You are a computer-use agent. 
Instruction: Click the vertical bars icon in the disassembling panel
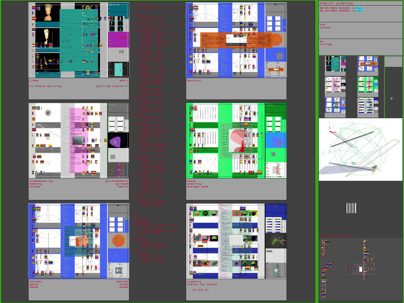(x=113, y=157)
